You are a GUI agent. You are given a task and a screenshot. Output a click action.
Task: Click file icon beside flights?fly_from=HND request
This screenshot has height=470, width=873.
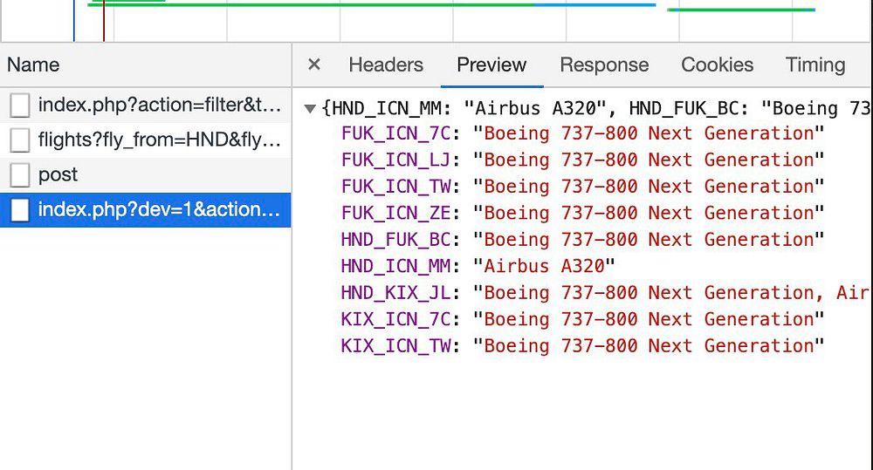pyautogui.click(x=19, y=140)
